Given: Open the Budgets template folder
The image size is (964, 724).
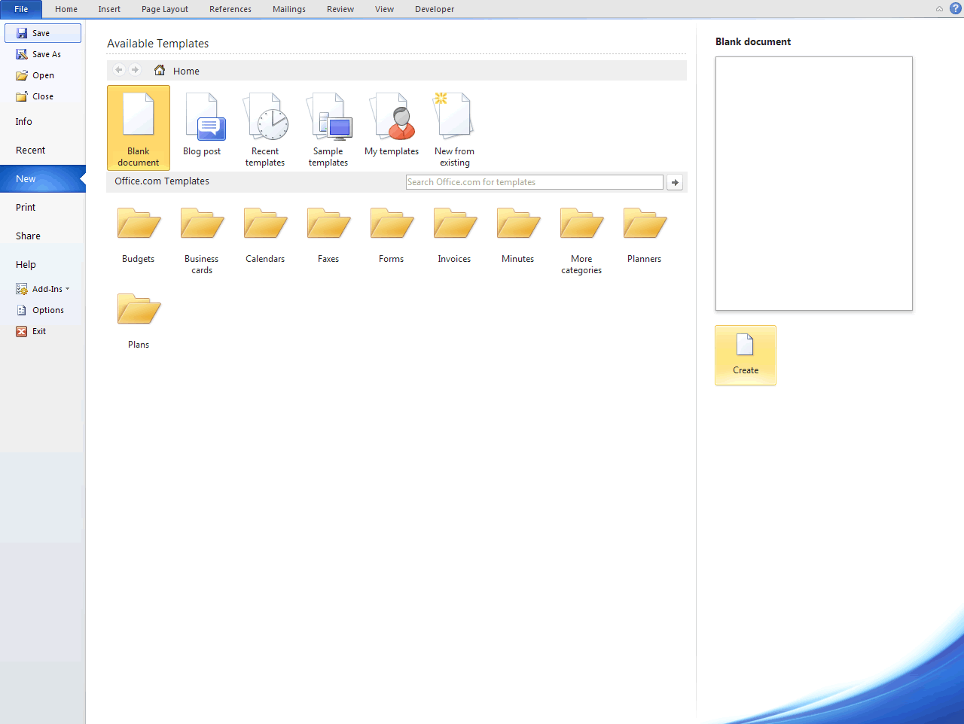Looking at the screenshot, I should (138, 233).
